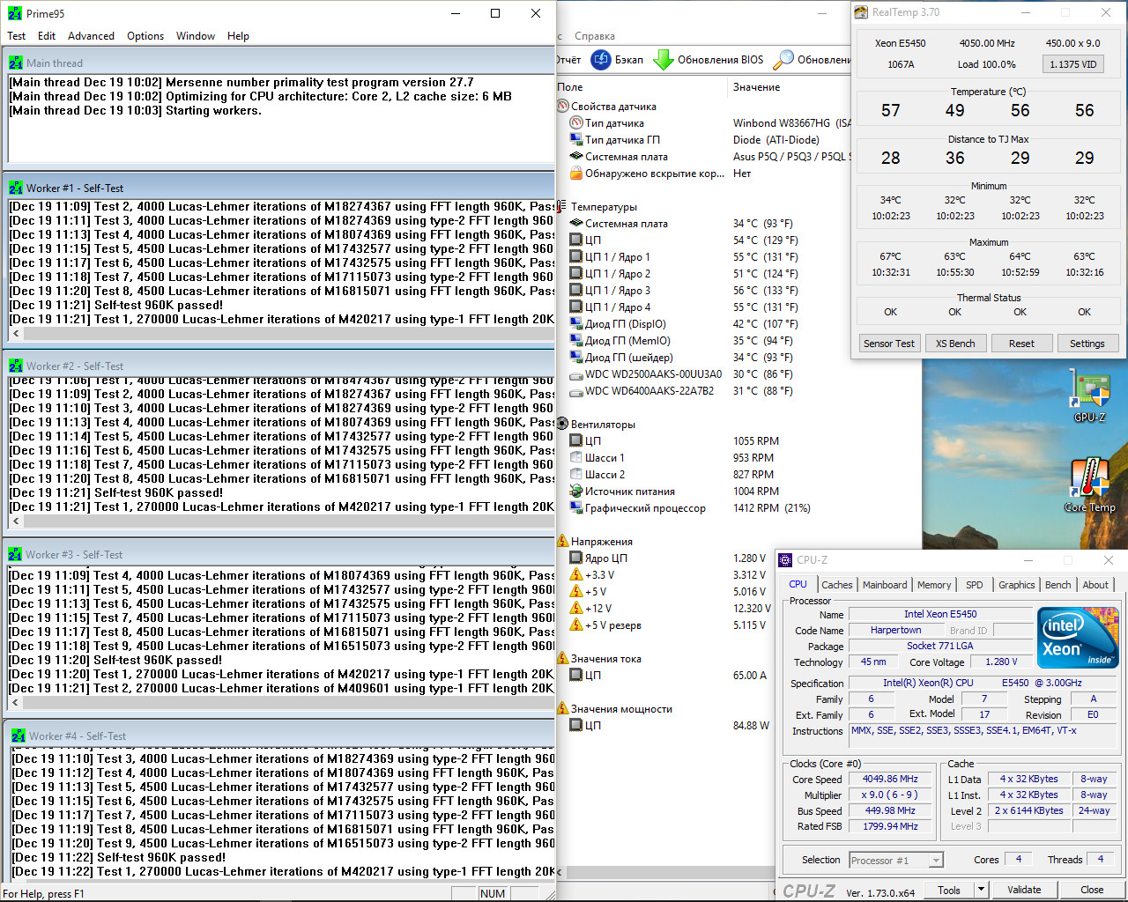Click the Validate button in CPU-Z

pyautogui.click(x=1024, y=890)
